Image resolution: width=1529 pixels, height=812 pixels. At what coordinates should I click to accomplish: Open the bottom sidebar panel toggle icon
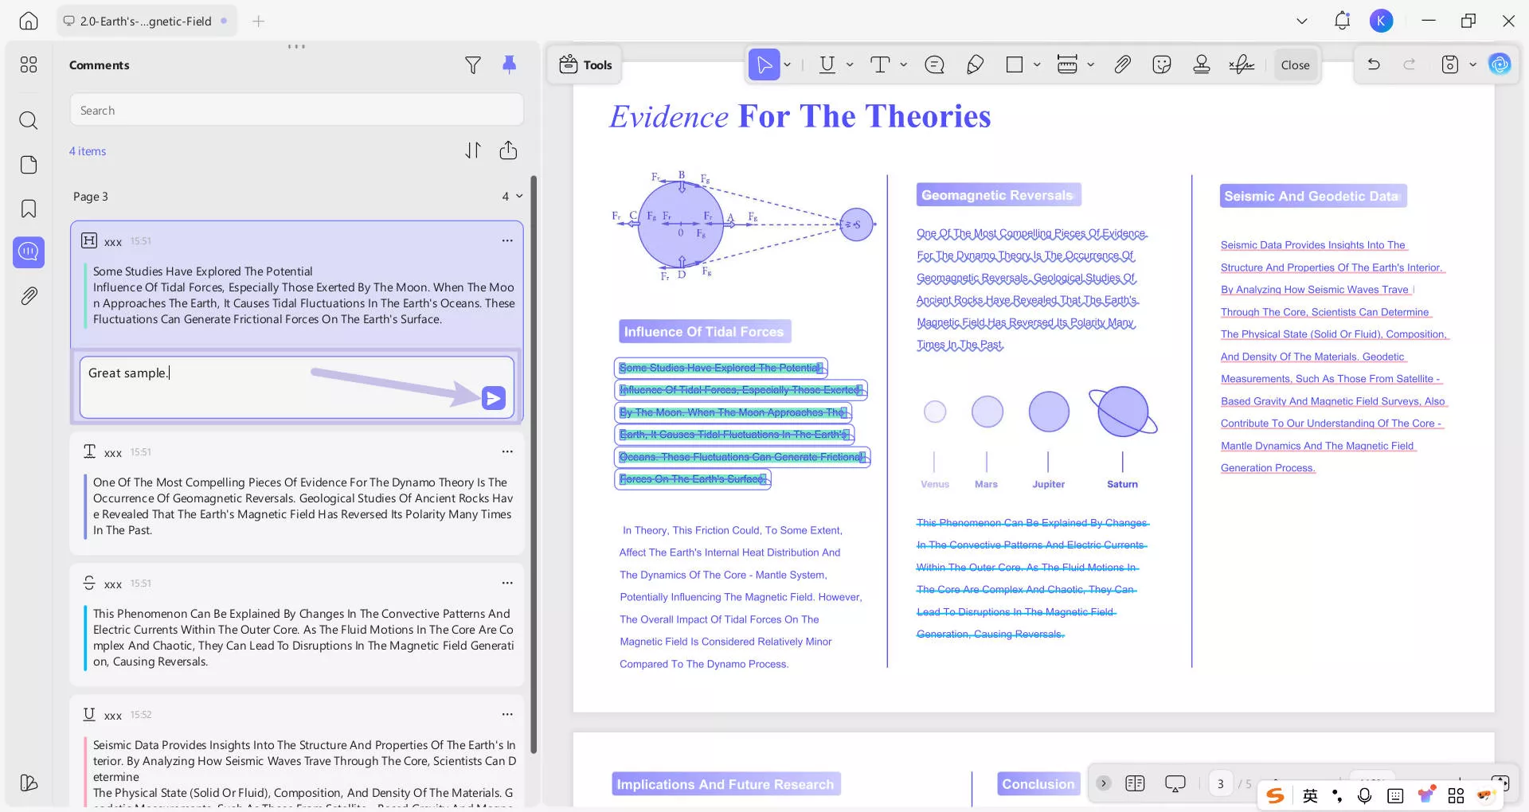pyautogui.click(x=29, y=783)
